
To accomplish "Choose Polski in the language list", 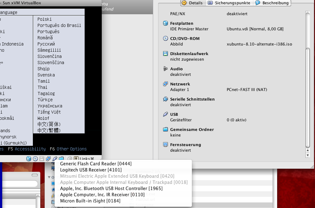I will pyautogui.click(x=45, y=19).
